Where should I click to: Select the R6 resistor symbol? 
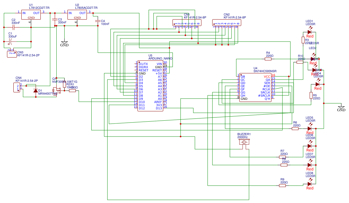pos(295,129)
